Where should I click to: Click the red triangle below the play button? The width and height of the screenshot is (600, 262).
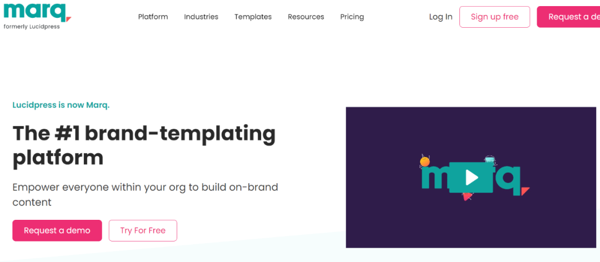click(x=467, y=195)
